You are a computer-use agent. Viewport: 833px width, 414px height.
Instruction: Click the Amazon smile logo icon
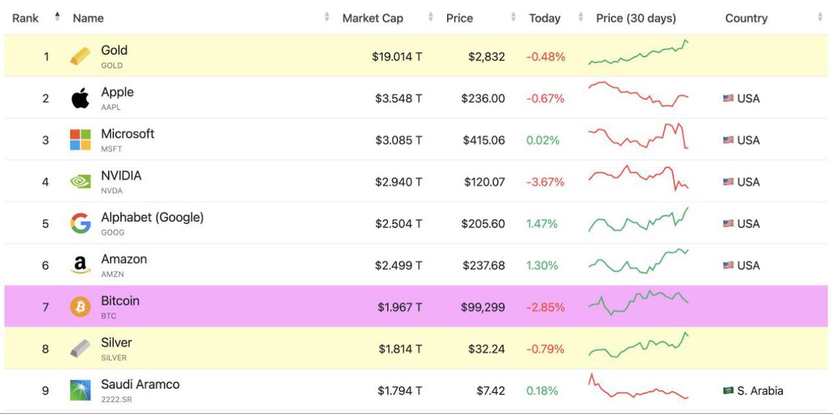point(79,265)
